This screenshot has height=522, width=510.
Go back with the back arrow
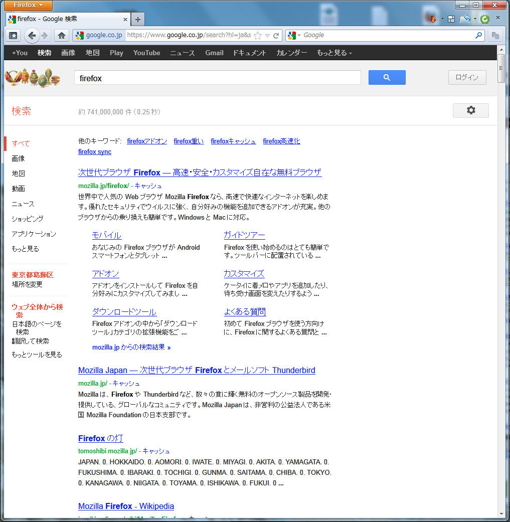[x=32, y=35]
